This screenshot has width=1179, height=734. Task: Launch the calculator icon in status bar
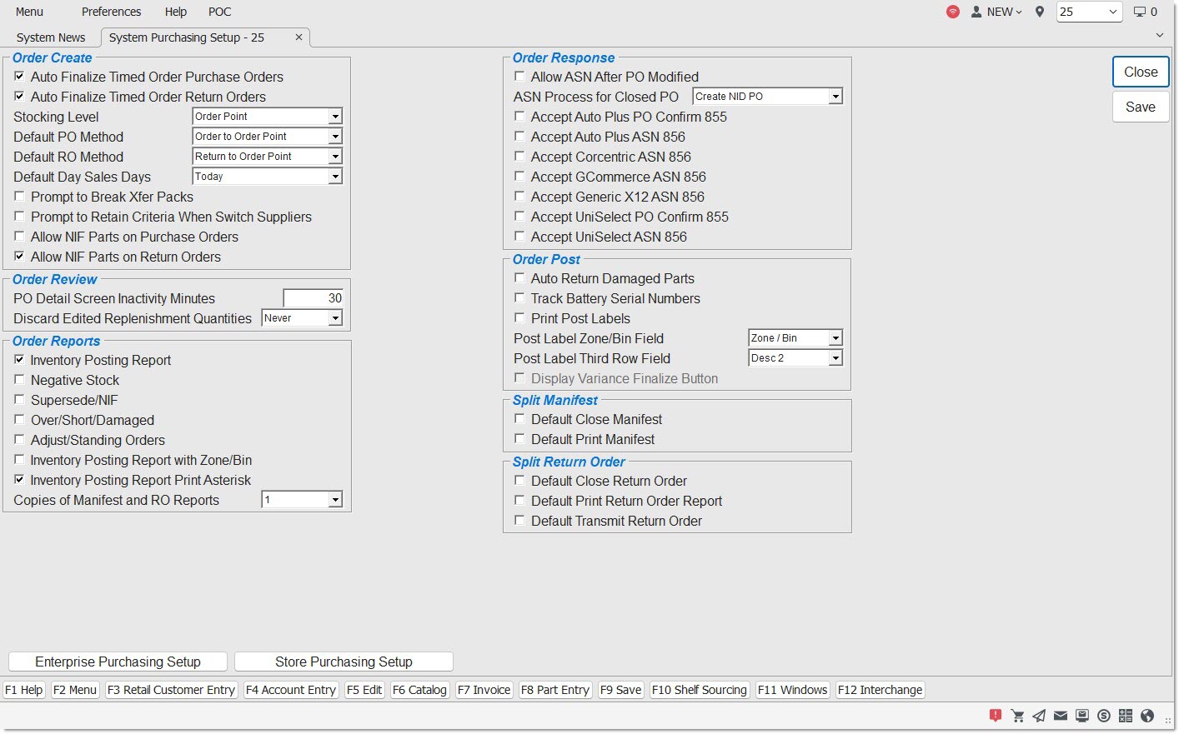point(1126,716)
